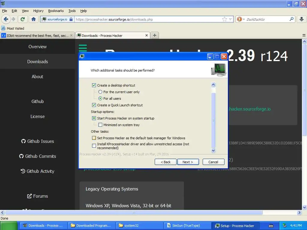Click the Most Visited bookmark icon
This screenshot has height=230, width=307.
(x=3, y=28)
